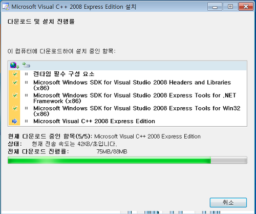
Task: Click the green download progress bar
Action: point(127,160)
